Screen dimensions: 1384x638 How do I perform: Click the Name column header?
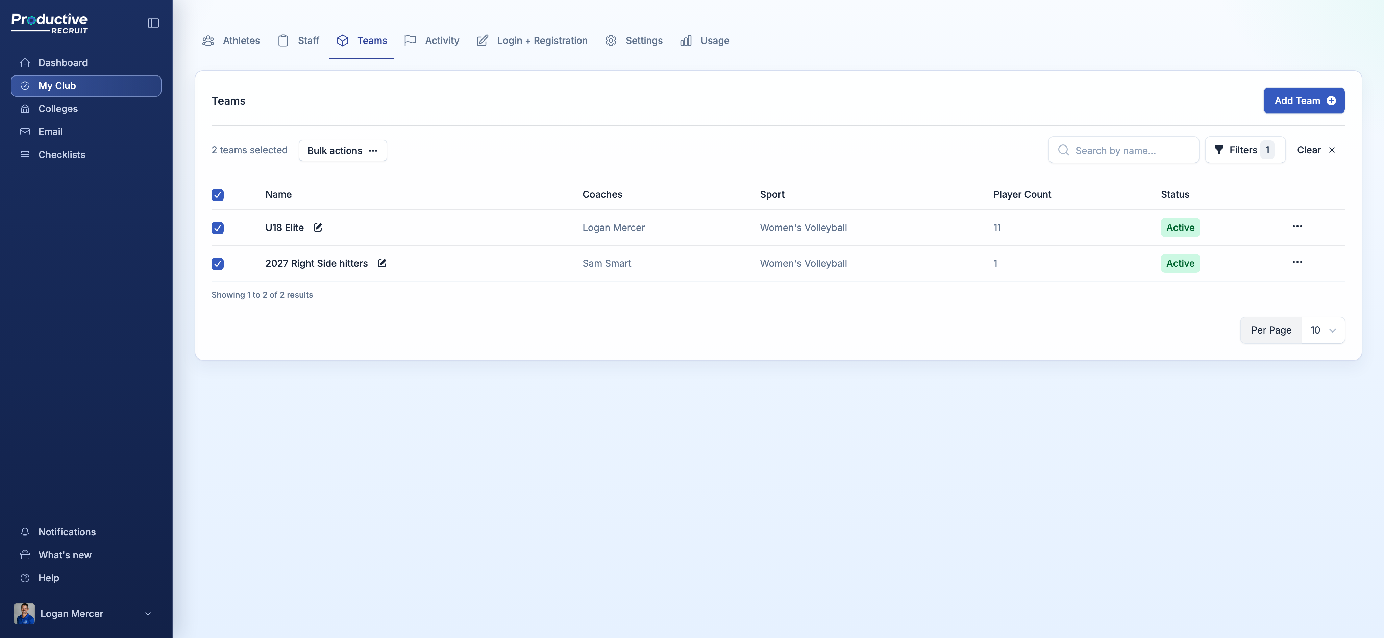(x=278, y=194)
